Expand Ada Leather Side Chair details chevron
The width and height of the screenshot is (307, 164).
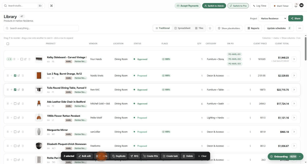click(x=294, y=103)
